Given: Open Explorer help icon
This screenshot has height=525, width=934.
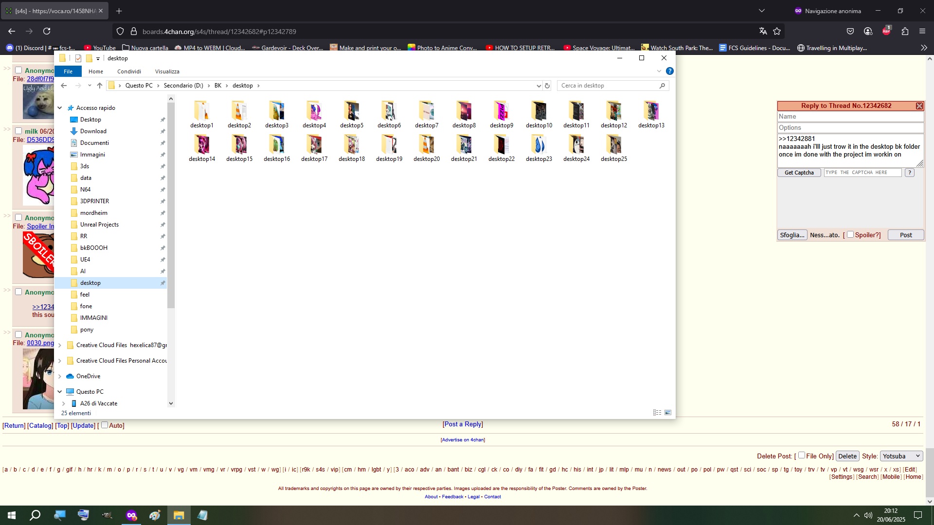Looking at the screenshot, I should (x=670, y=71).
